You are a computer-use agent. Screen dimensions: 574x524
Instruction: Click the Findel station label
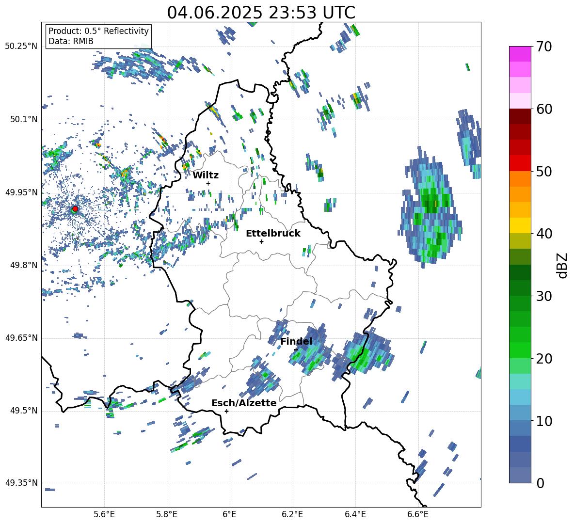[296, 341]
